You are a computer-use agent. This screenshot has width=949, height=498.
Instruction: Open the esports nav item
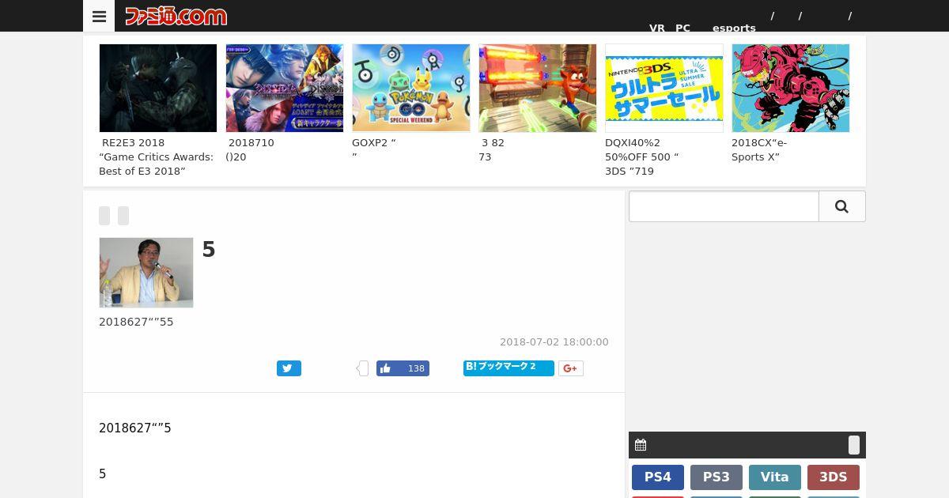pyautogui.click(x=734, y=28)
